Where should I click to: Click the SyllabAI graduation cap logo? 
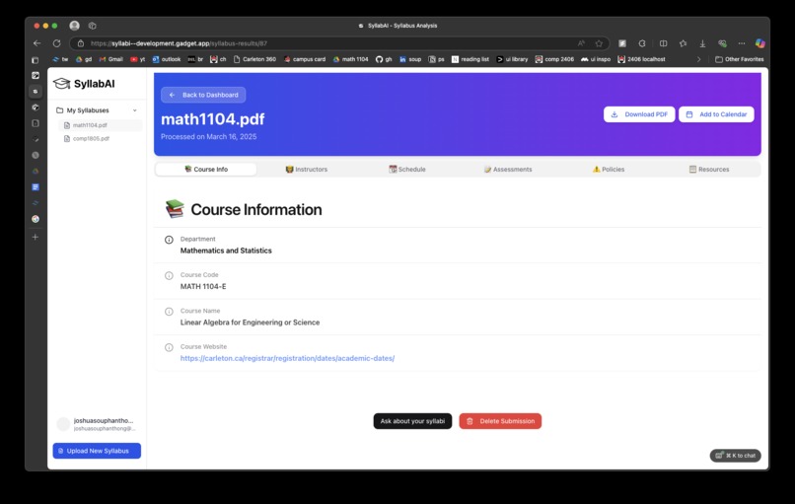pyautogui.click(x=62, y=84)
